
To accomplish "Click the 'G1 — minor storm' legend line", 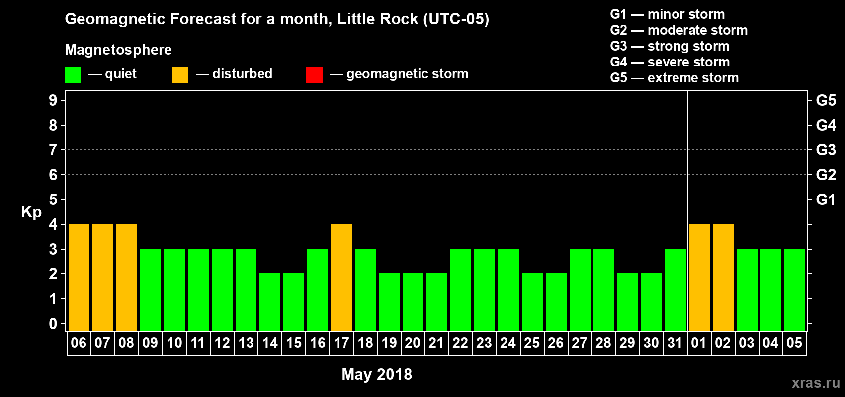I will [668, 14].
